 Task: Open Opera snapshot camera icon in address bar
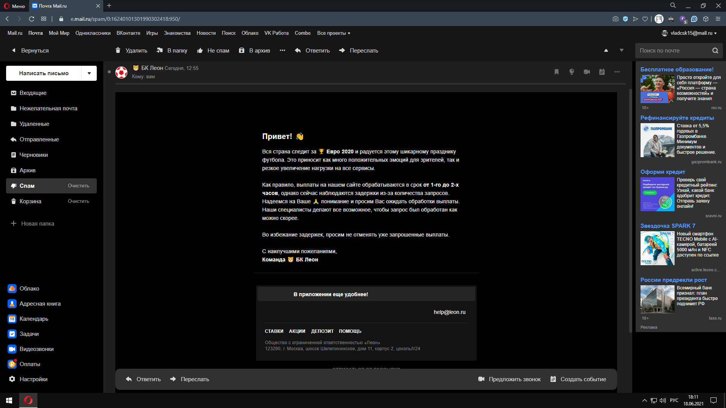616,19
